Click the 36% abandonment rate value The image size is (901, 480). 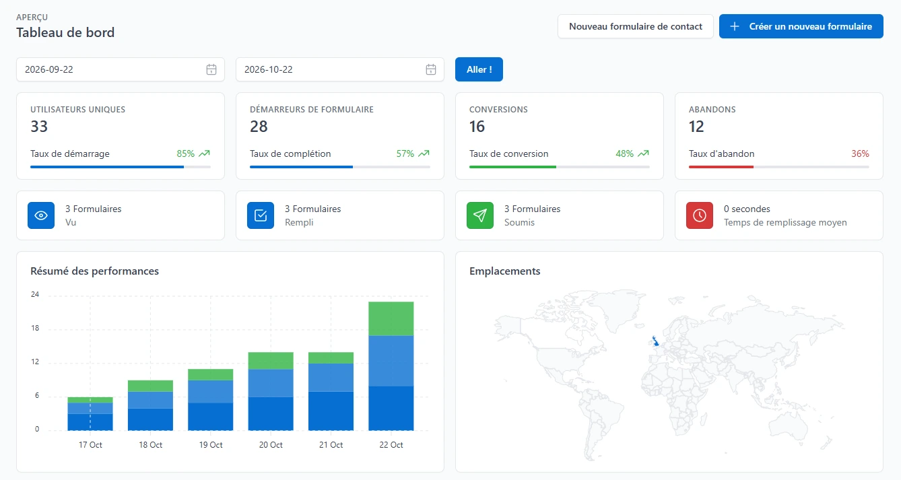point(860,153)
